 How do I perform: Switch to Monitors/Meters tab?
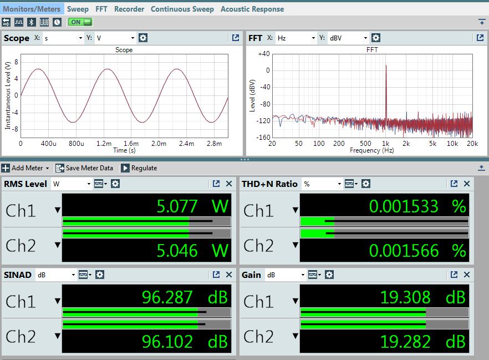pyautogui.click(x=32, y=9)
